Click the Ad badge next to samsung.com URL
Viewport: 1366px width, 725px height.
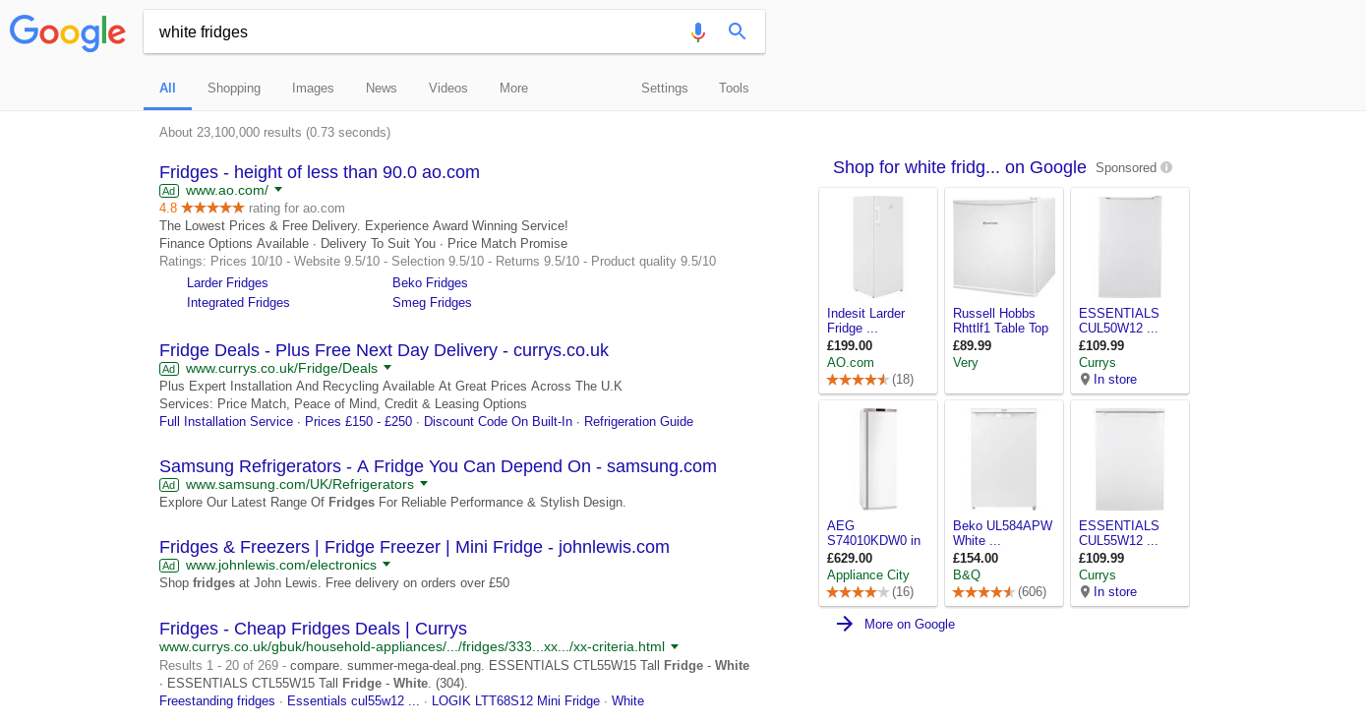pyautogui.click(x=169, y=484)
